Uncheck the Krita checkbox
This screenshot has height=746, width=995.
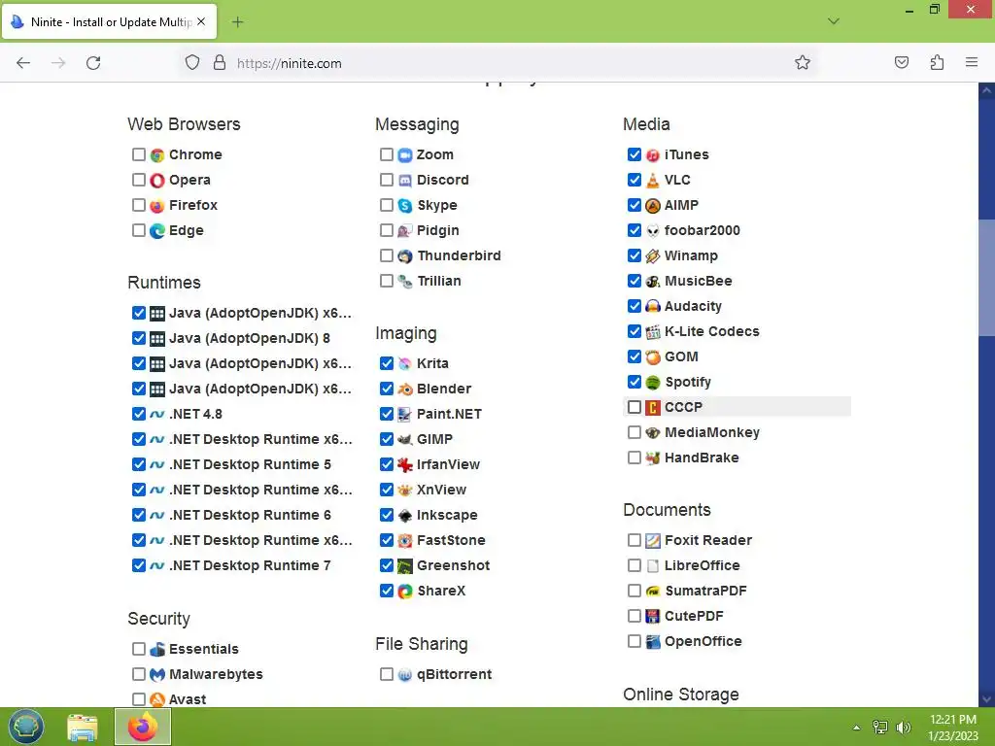pos(386,363)
